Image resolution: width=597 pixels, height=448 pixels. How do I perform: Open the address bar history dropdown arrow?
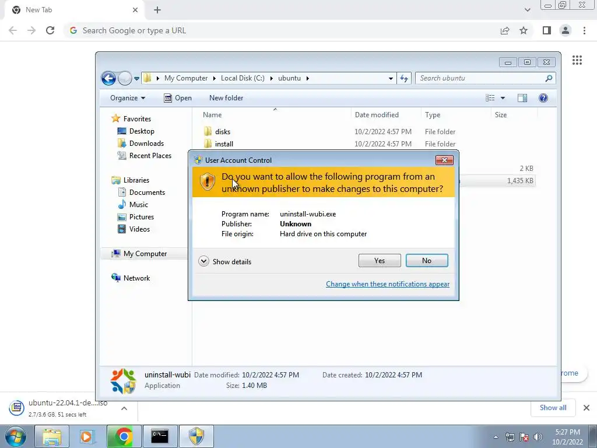pos(391,79)
